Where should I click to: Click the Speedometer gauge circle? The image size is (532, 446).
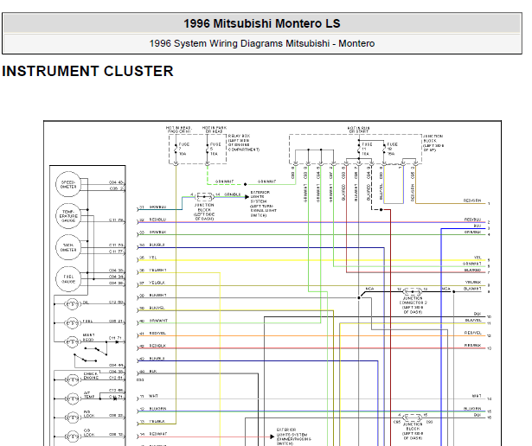(x=68, y=184)
